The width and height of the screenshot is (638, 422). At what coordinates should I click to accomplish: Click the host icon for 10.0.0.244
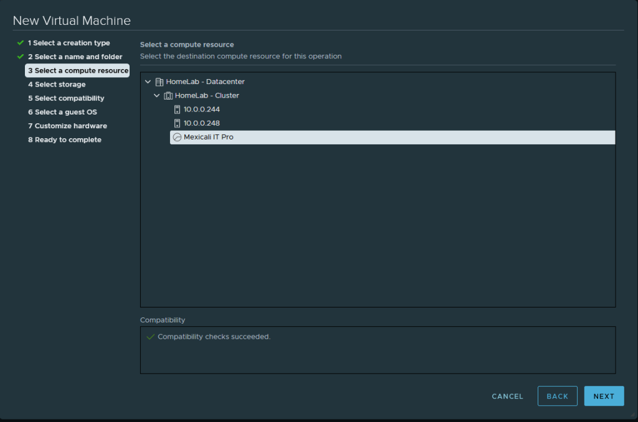point(177,110)
